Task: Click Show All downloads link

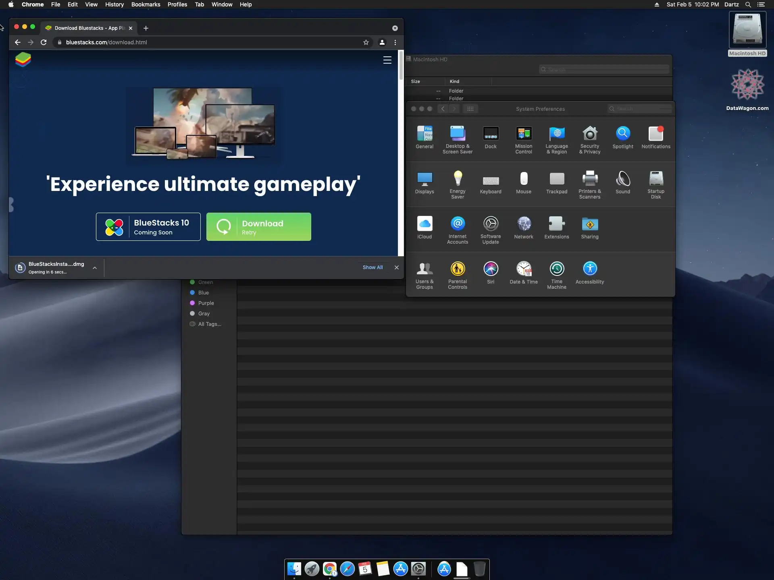Action: pos(372,267)
